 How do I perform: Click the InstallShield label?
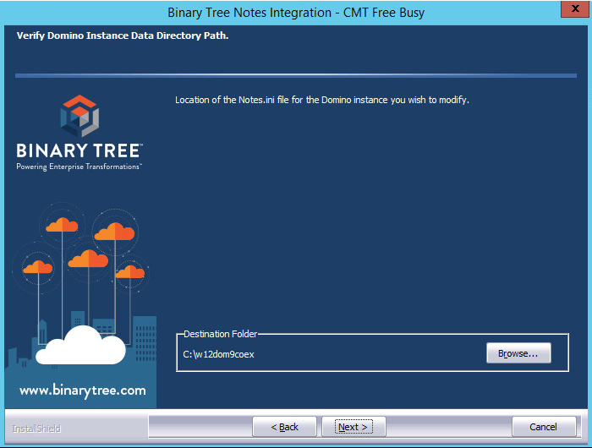[x=36, y=429]
